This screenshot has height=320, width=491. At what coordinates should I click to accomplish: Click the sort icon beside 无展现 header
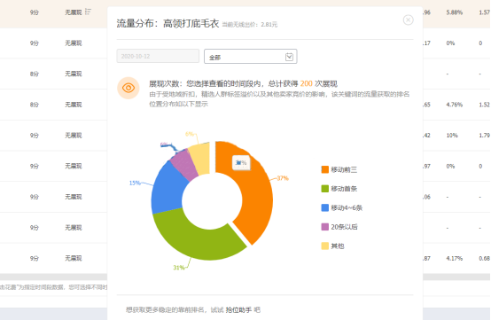coord(88,12)
